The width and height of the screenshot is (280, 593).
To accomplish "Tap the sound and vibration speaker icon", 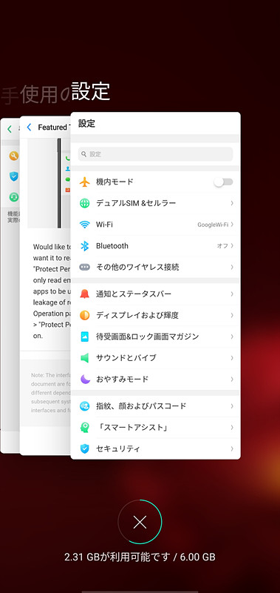I will coord(85,358).
